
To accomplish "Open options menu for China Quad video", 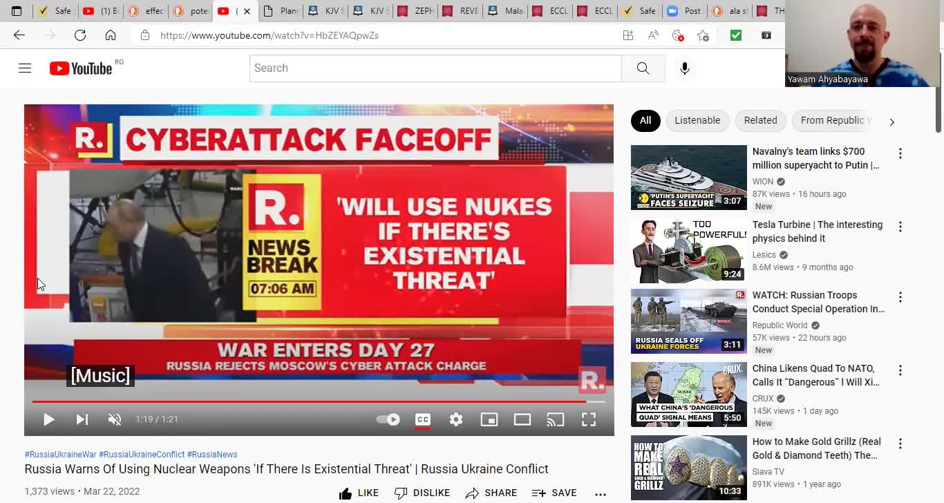I will pyautogui.click(x=900, y=370).
